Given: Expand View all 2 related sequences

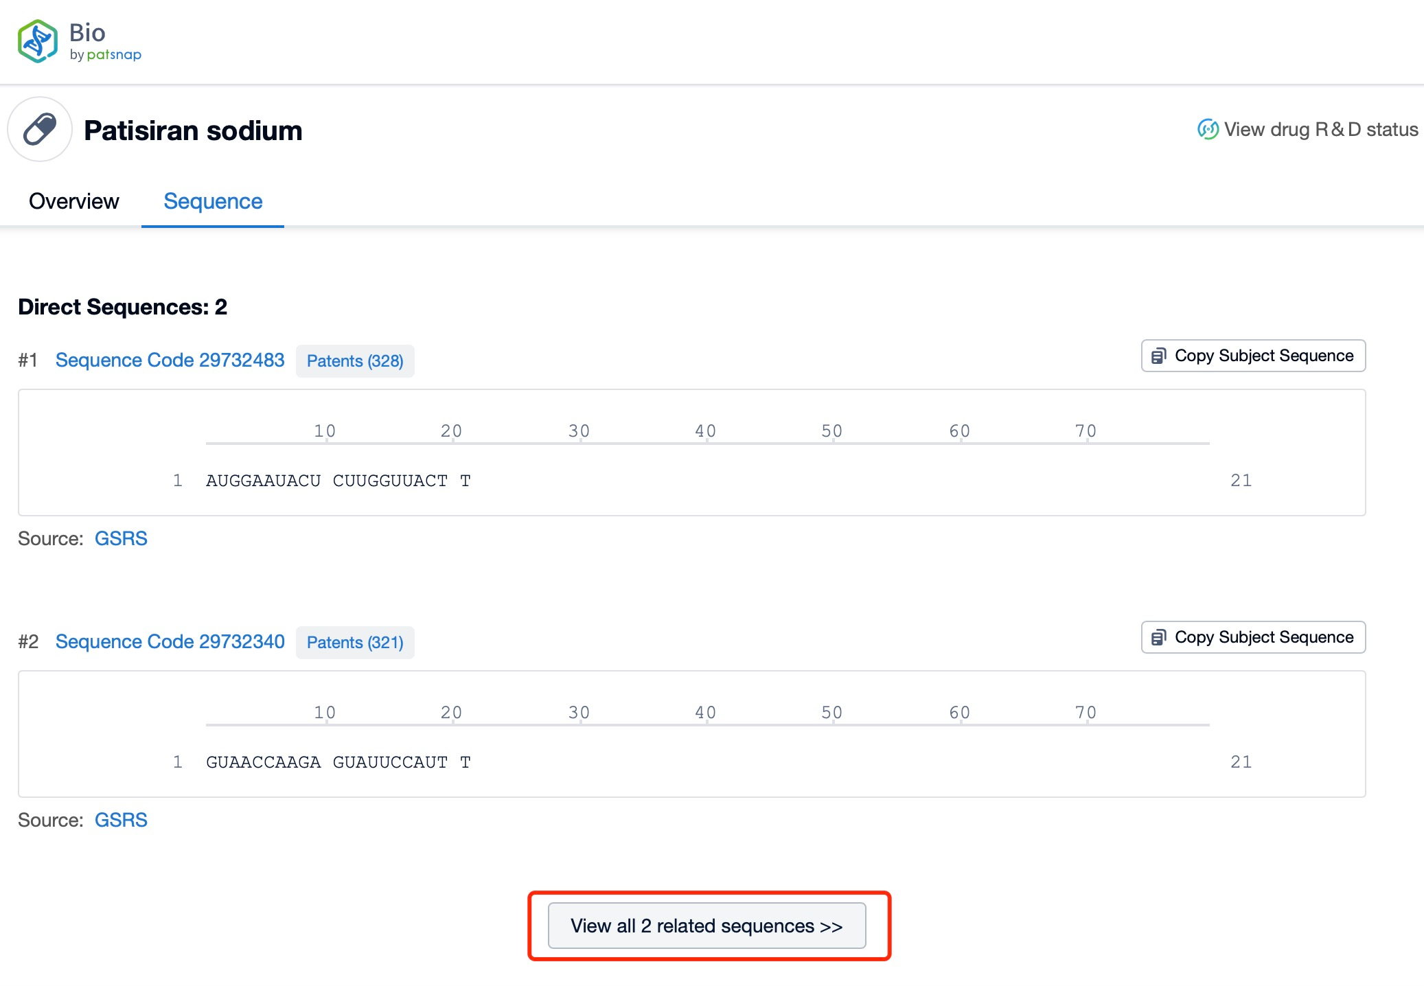Looking at the screenshot, I should click(707, 926).
